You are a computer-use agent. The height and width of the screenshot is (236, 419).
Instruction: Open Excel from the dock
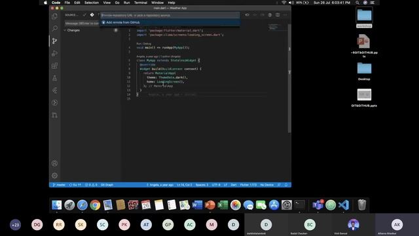(223, 205)
